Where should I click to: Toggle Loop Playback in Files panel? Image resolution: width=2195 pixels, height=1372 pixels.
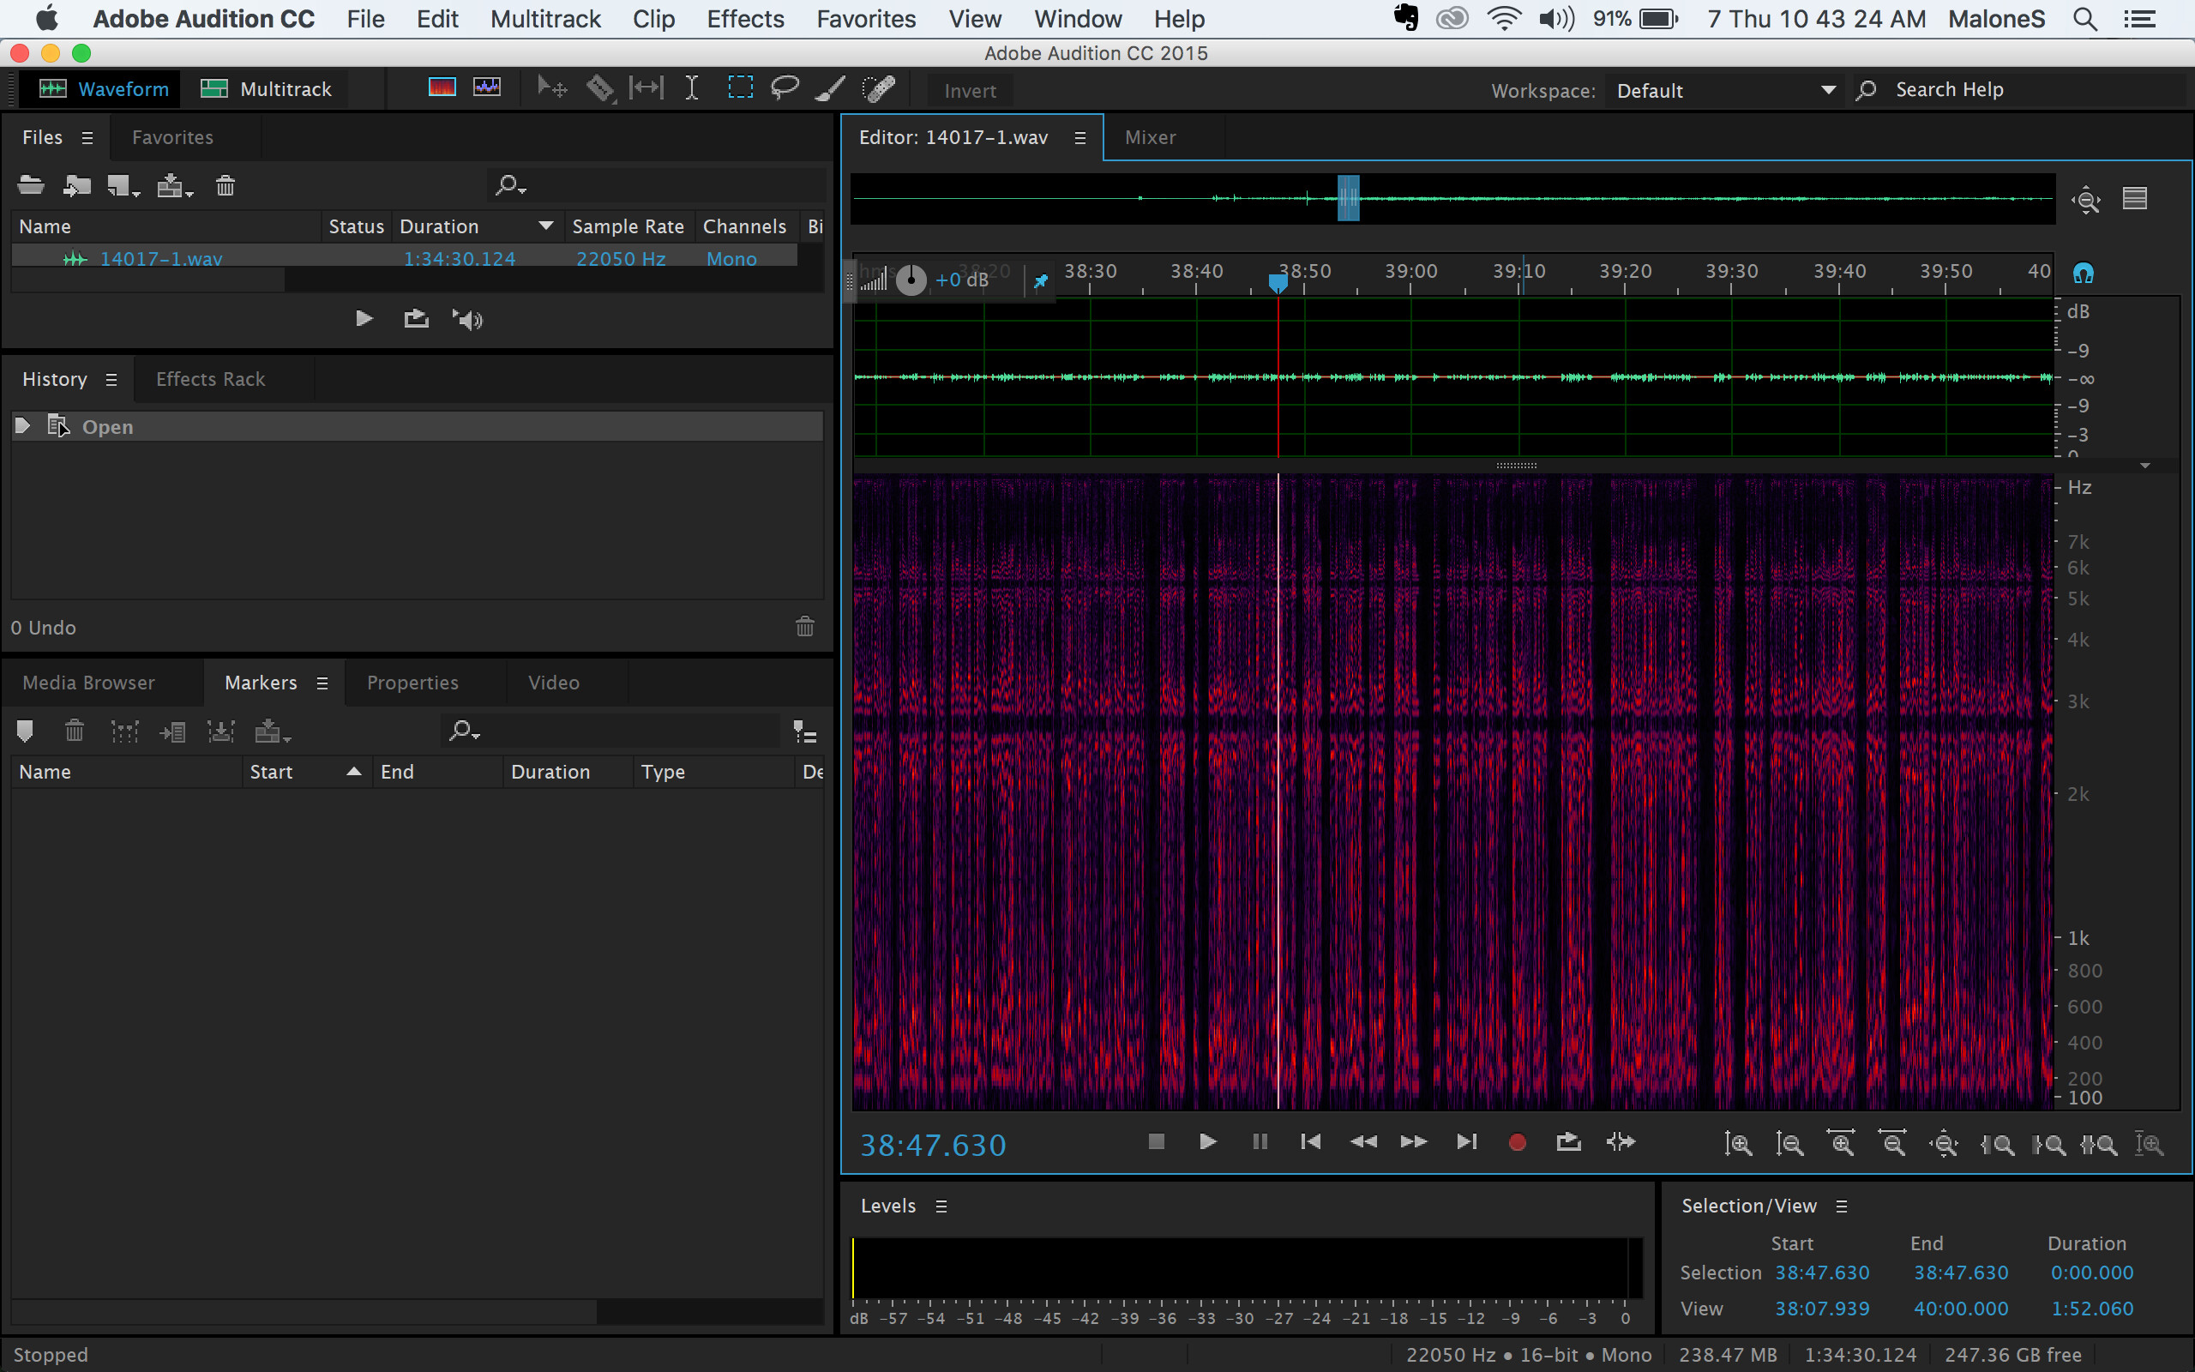point(417,318)
